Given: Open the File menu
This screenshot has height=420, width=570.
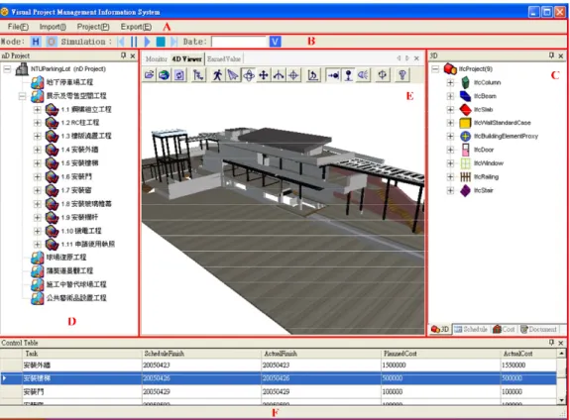Looking at the screenshot, I should pos(18,27).
